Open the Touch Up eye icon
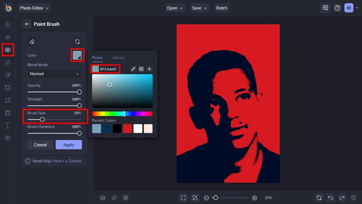362x204 pixels. pyautogui.click(x=8, y=50)
